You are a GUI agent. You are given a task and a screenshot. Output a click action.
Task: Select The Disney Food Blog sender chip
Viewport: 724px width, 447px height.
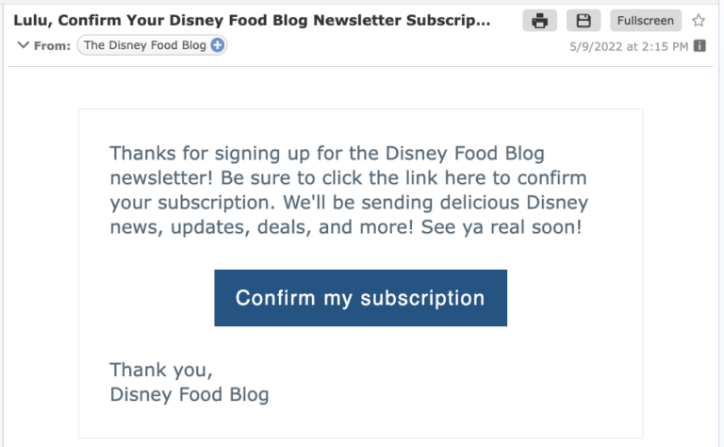[x=143, y=45]
